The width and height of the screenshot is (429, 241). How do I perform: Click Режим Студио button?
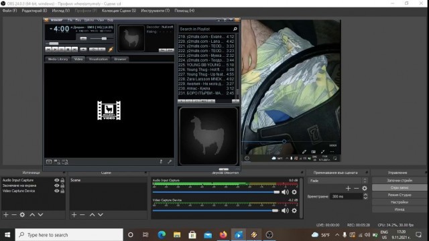[x=400, y=195]
